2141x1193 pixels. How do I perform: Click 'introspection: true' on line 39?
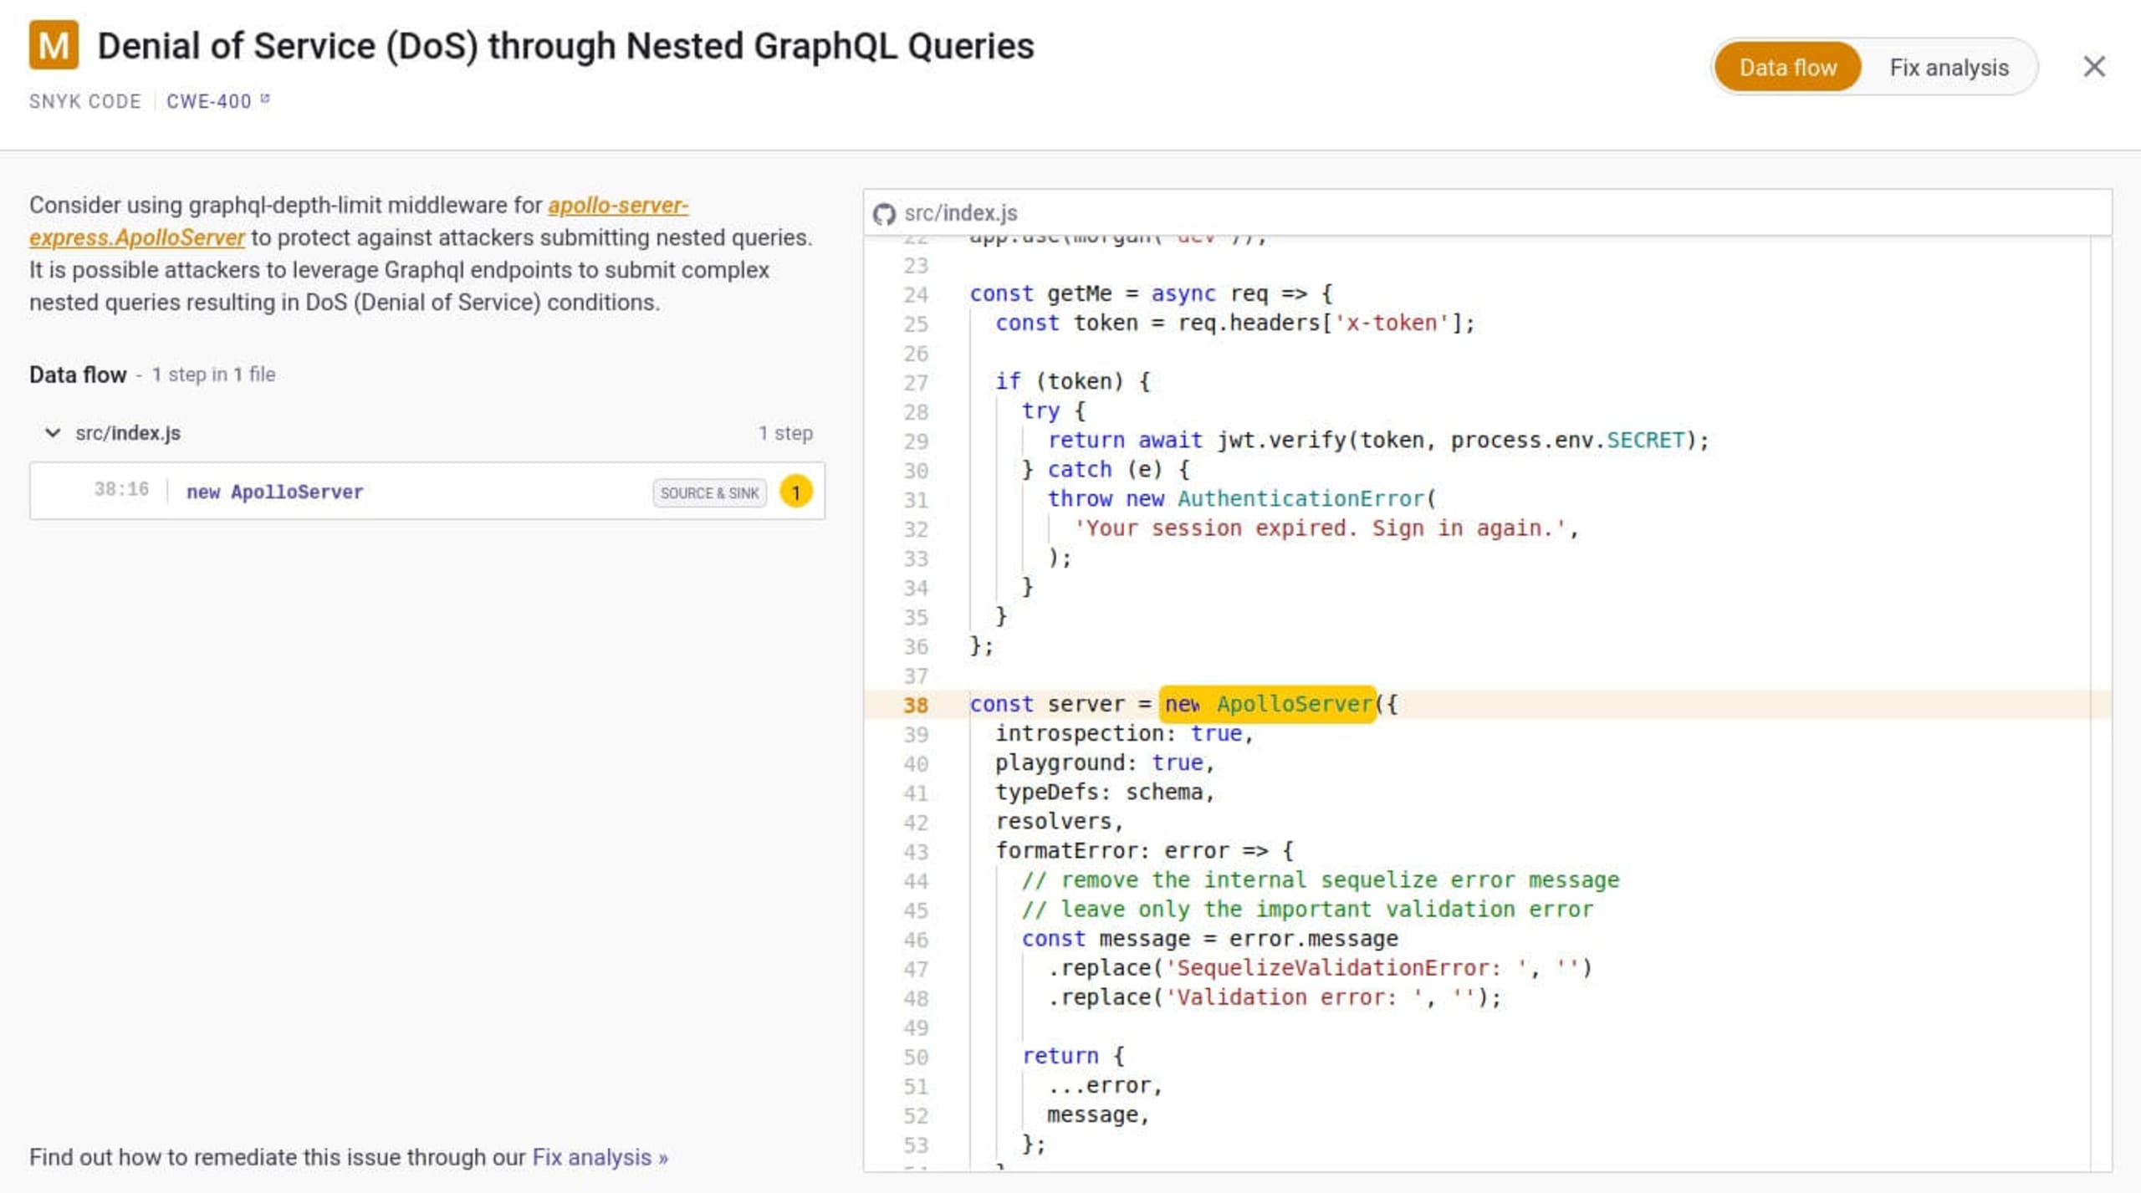point(1124,733)
